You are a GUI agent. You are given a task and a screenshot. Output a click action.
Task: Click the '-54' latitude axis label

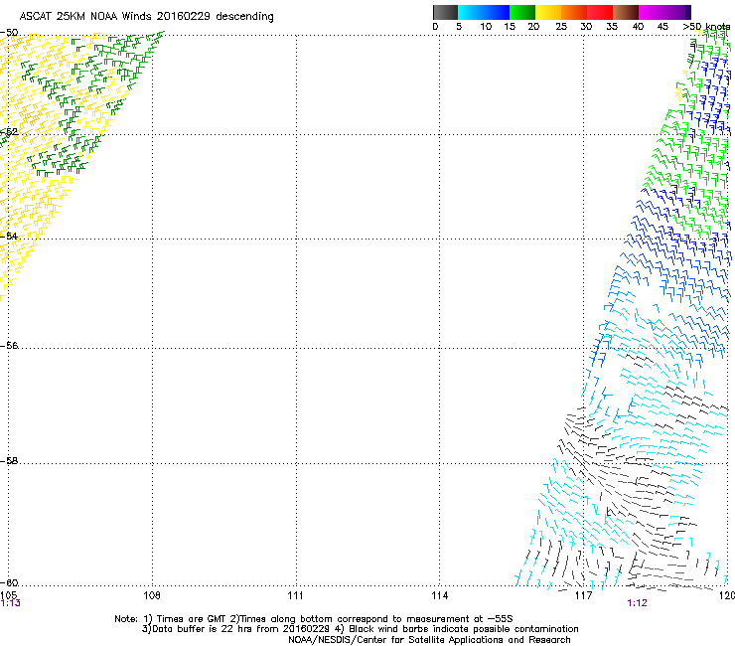9,236
